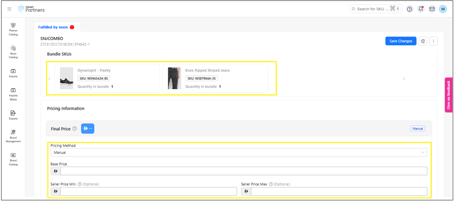Open Partner Catalog in sidebar
The width and height of the screenshot is (455, 201).
click(x=13, y=29)
